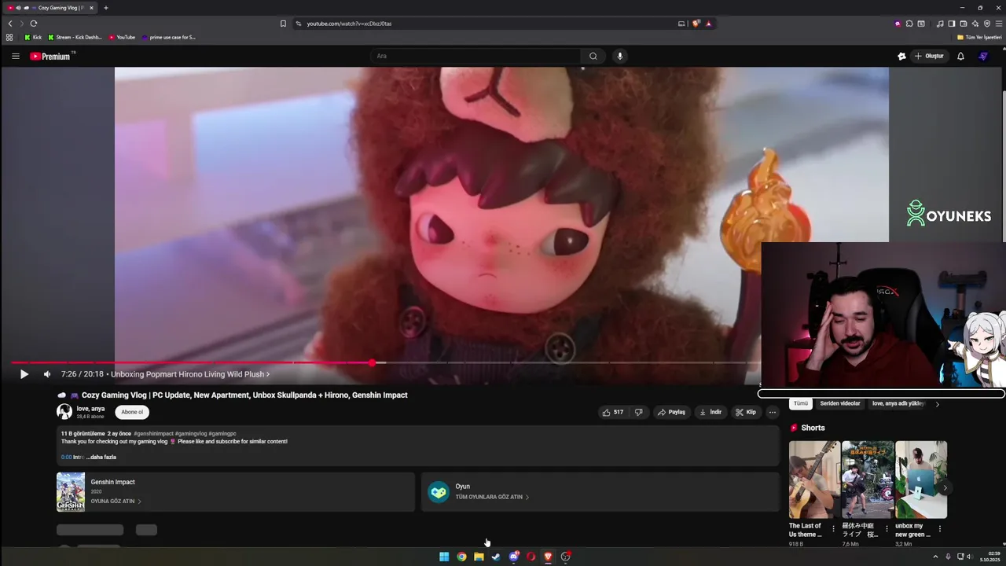This screenshot has height=566, width=1006.
Task: Open options for 'The Last of Us theme' short
Action: click(x=833, y=529)
